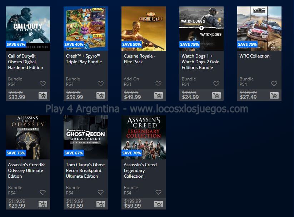Add Watch Dogs bundle to cart
The height and width of the screenshot is (217, 294).
[216, 95]
